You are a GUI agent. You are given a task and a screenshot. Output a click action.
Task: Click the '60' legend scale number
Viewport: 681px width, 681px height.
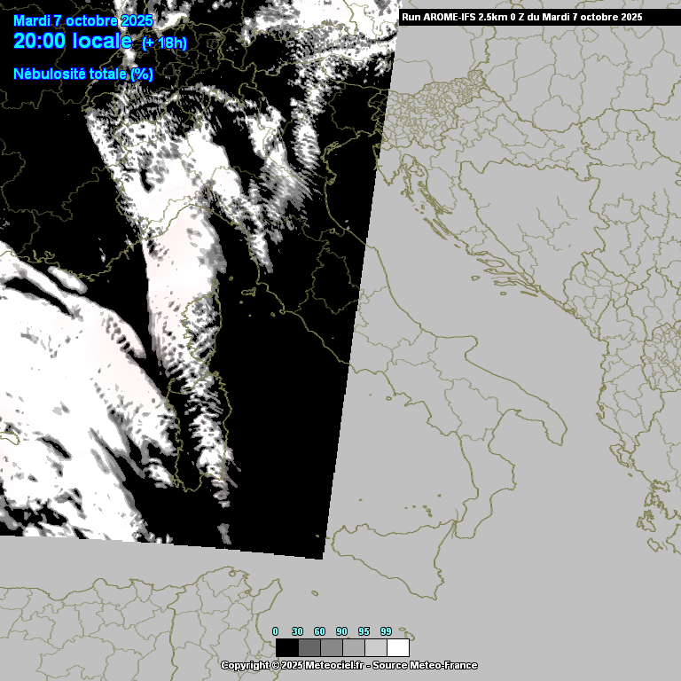[320, 631]
